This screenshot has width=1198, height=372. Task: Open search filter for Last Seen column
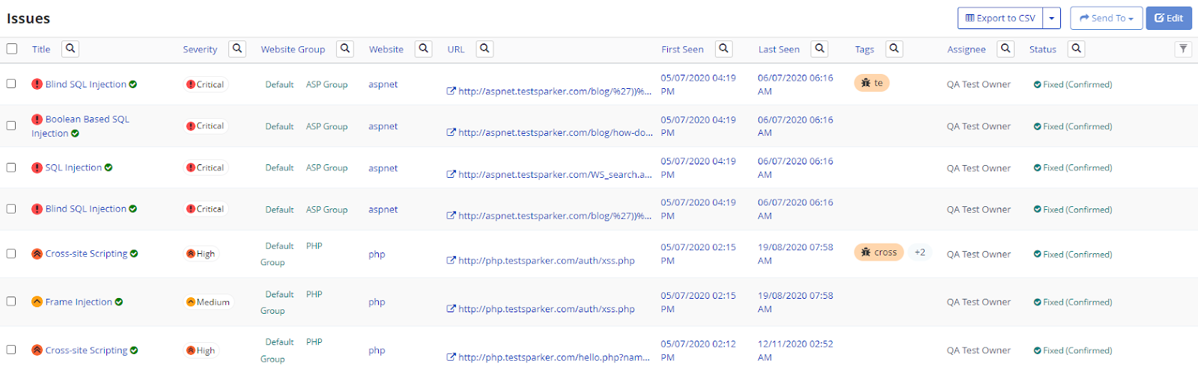click(x=820, y=49)
